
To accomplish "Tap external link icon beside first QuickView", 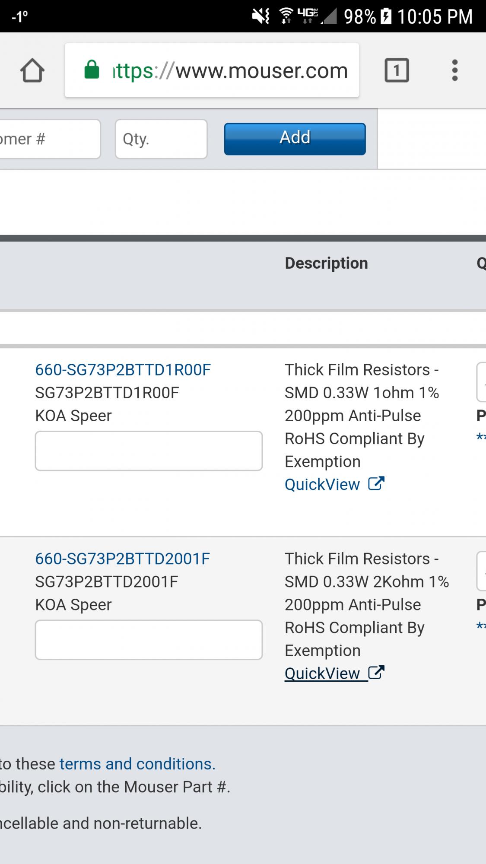I will (x=376, y=484).
